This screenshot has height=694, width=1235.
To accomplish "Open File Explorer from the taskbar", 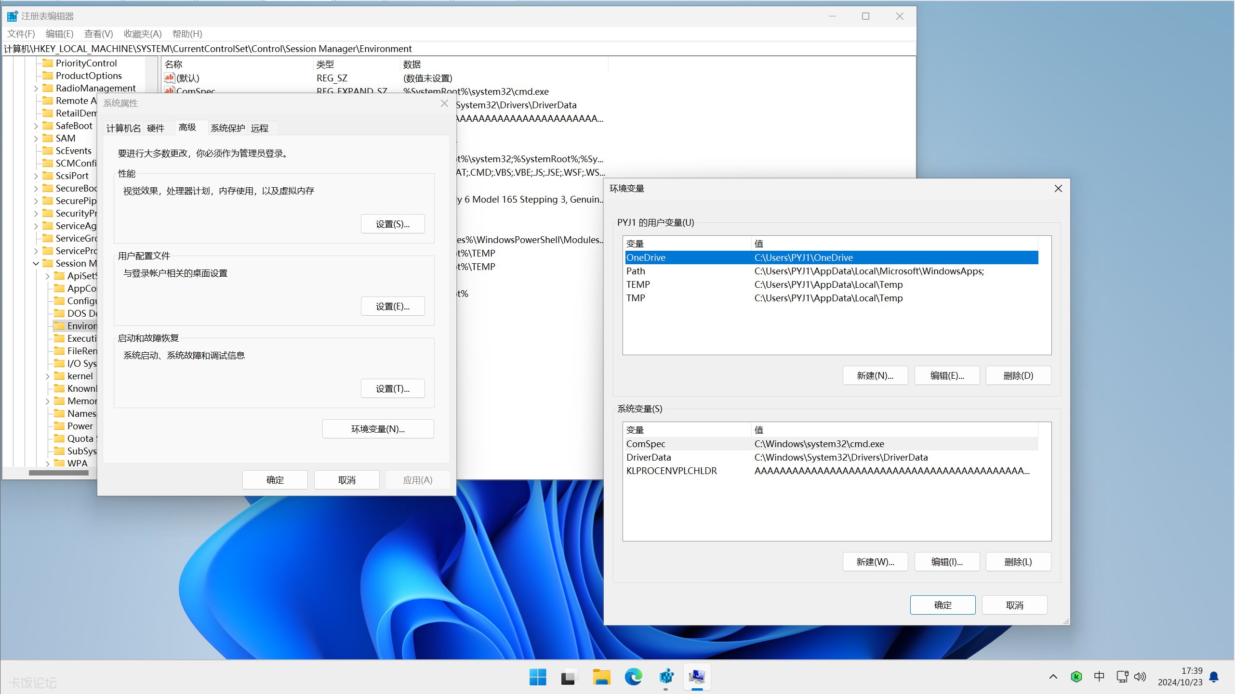I will [601, 677].
